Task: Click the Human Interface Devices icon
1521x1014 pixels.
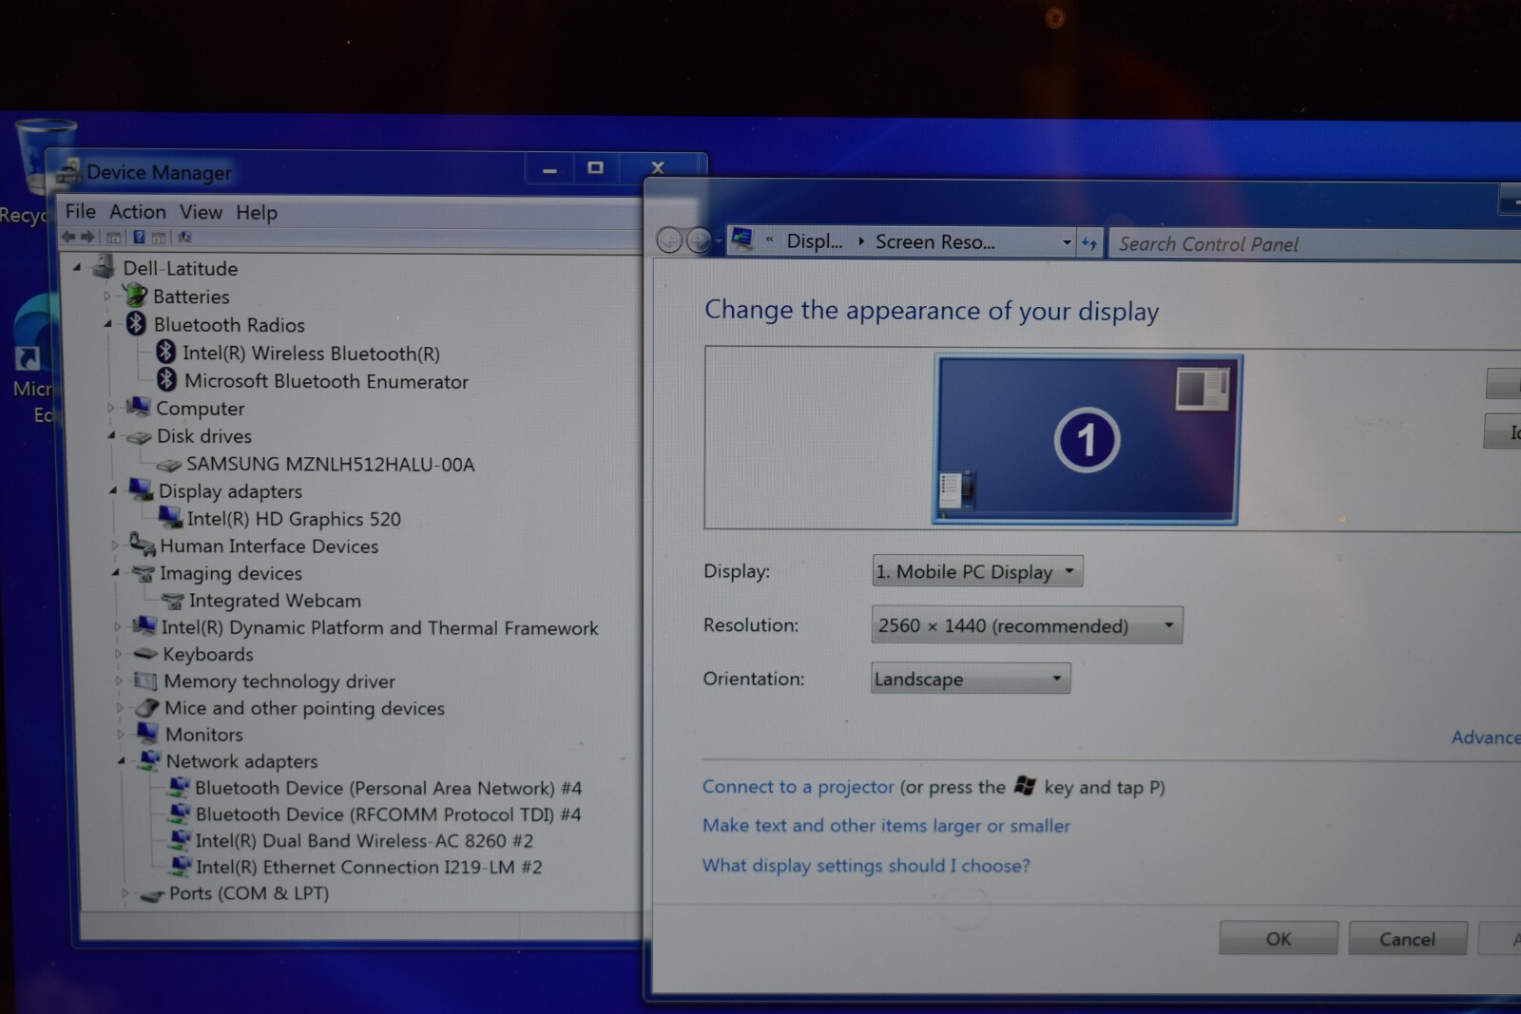Action: click(x=143, y=545)
